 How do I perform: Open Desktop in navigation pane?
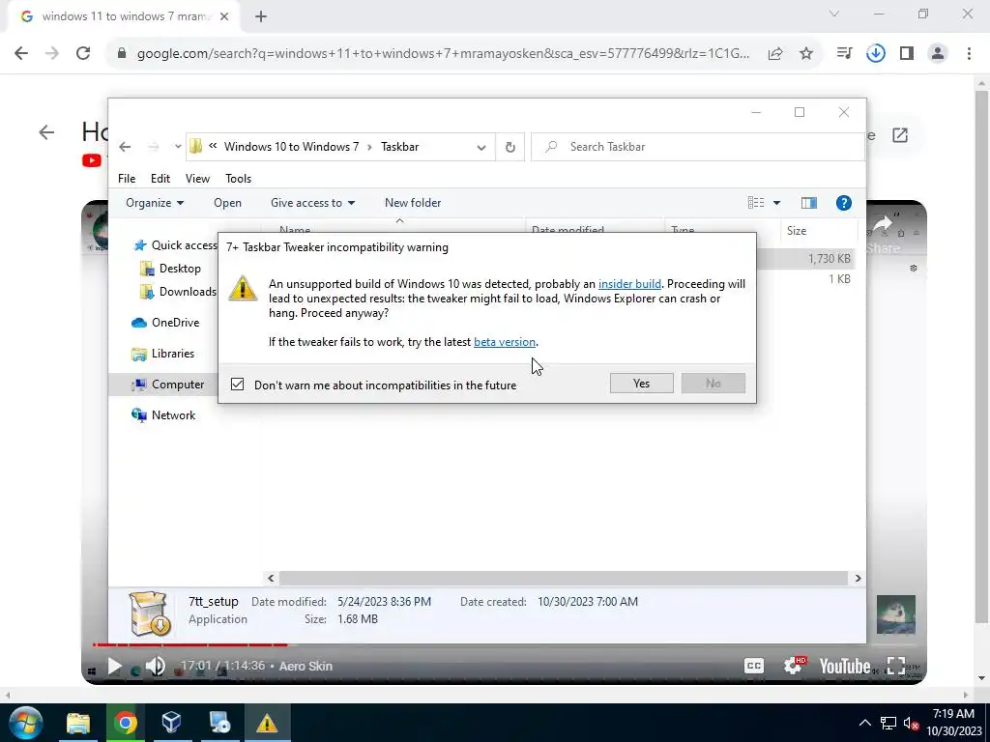[x=171, y=269]
